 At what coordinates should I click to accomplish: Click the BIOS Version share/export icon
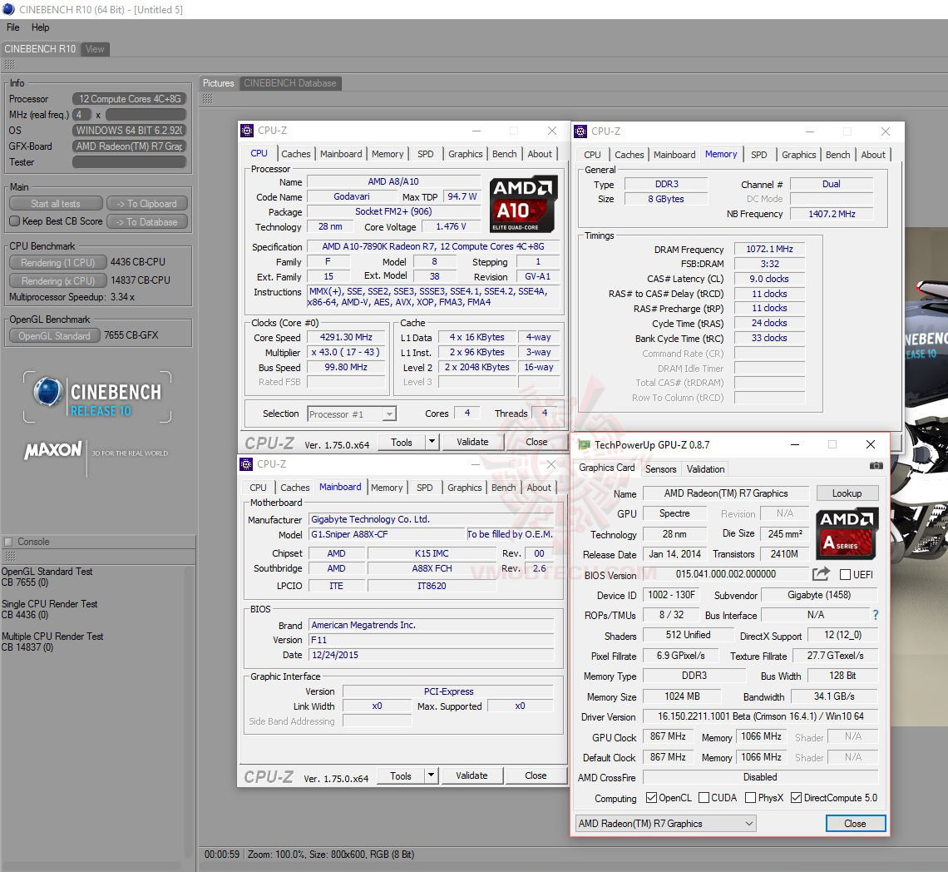pos(821,573)
